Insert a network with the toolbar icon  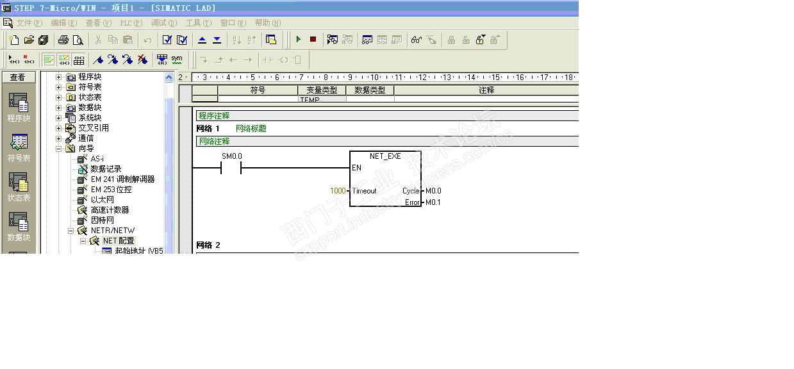(x=14, y=60)
